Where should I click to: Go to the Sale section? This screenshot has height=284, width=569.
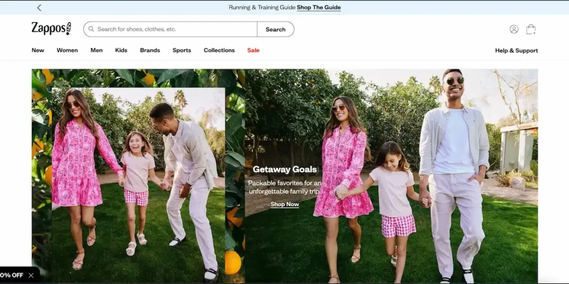(x=253, y=51)
